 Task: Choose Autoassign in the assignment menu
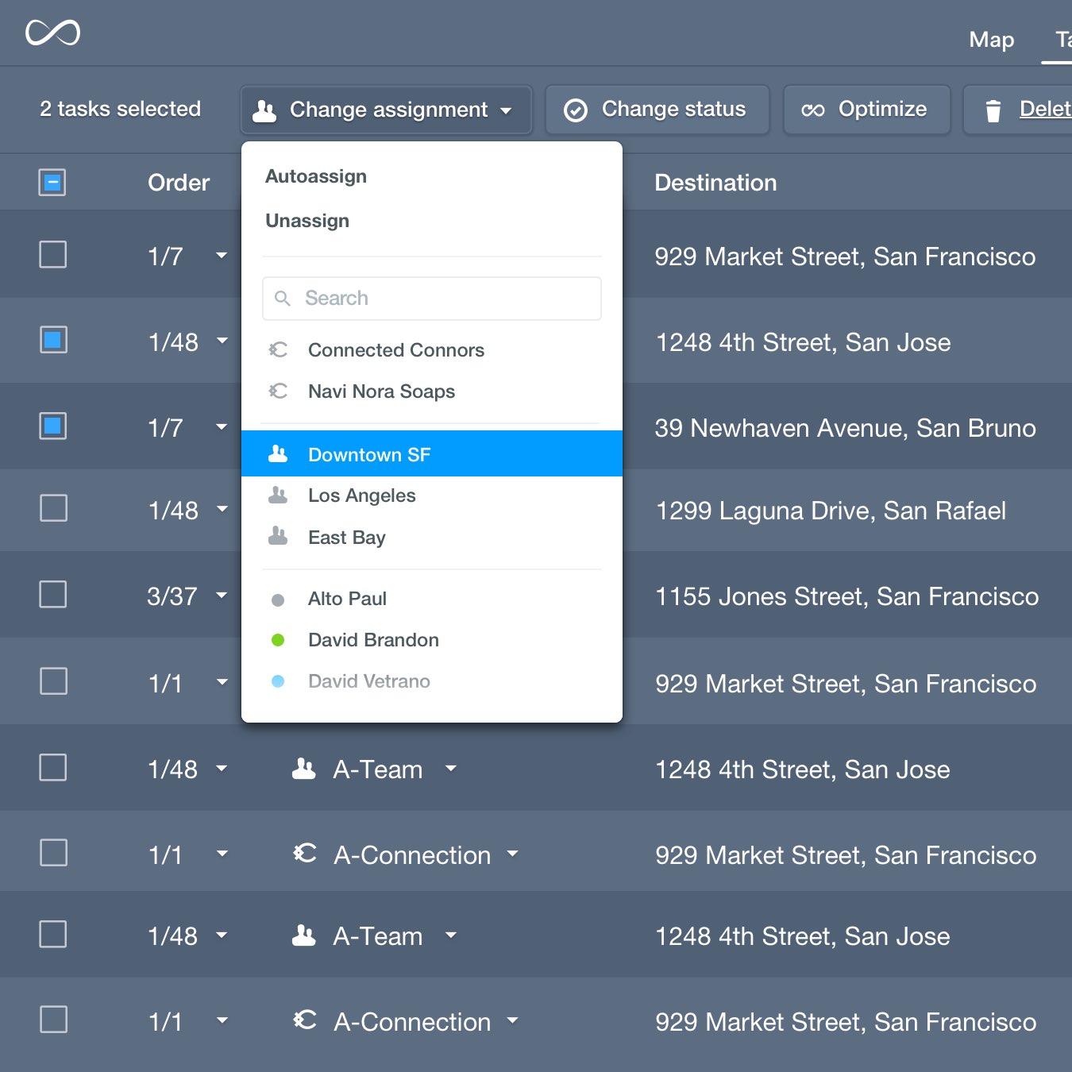(x=316, y=176)
